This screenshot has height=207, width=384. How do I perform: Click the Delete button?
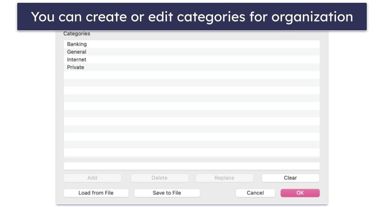click(x=160, y=178)
